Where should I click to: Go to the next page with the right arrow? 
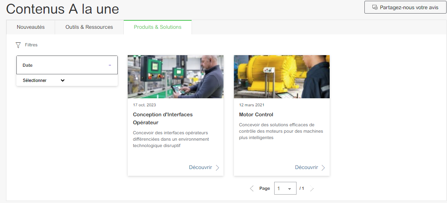(312, 189)
